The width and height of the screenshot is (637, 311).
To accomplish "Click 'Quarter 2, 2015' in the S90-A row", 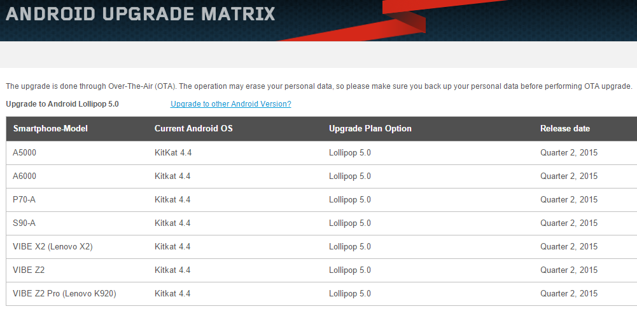I will (569, 223).
